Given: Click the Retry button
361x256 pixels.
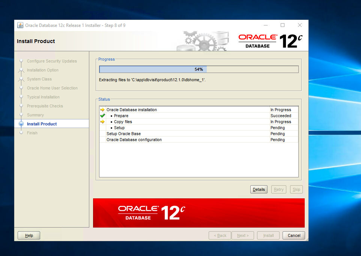Looking at the screenshot, I should (278, 189).
